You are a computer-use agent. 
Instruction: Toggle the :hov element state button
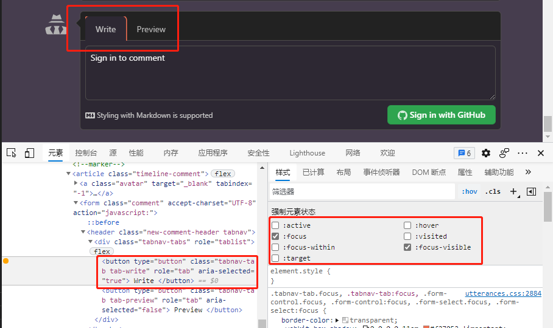point(470,191)
